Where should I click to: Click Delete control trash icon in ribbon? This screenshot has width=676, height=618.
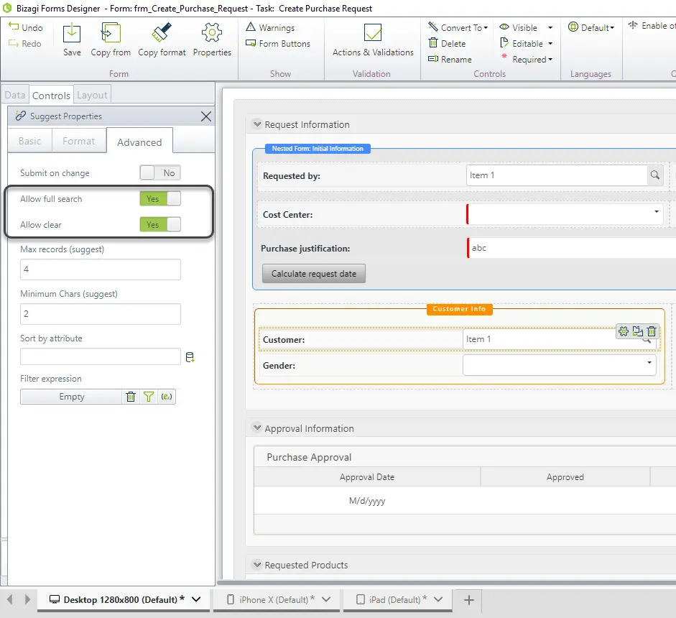[433, 42]
